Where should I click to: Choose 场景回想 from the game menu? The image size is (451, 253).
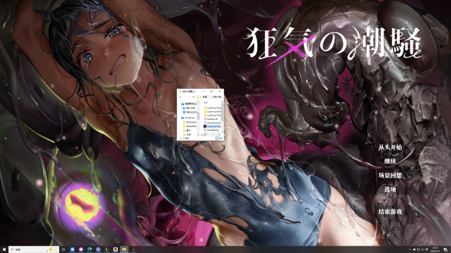[x=390, y=175]
